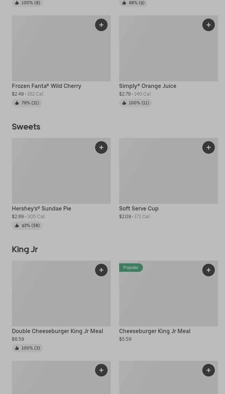225x394 pixels.
Task: Click plus icon on bottom-left unnamed item
Action: 101,370
